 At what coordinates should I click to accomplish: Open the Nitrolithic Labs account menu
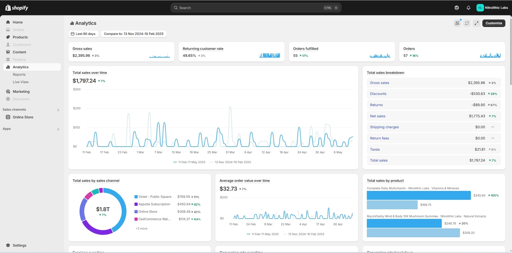click(x=492, y=8)
